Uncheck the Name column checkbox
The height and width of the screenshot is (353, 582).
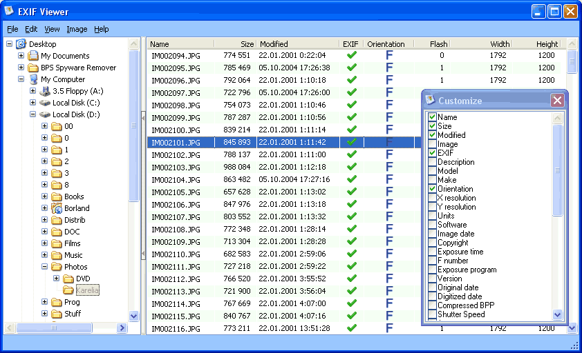click(432, 117)
